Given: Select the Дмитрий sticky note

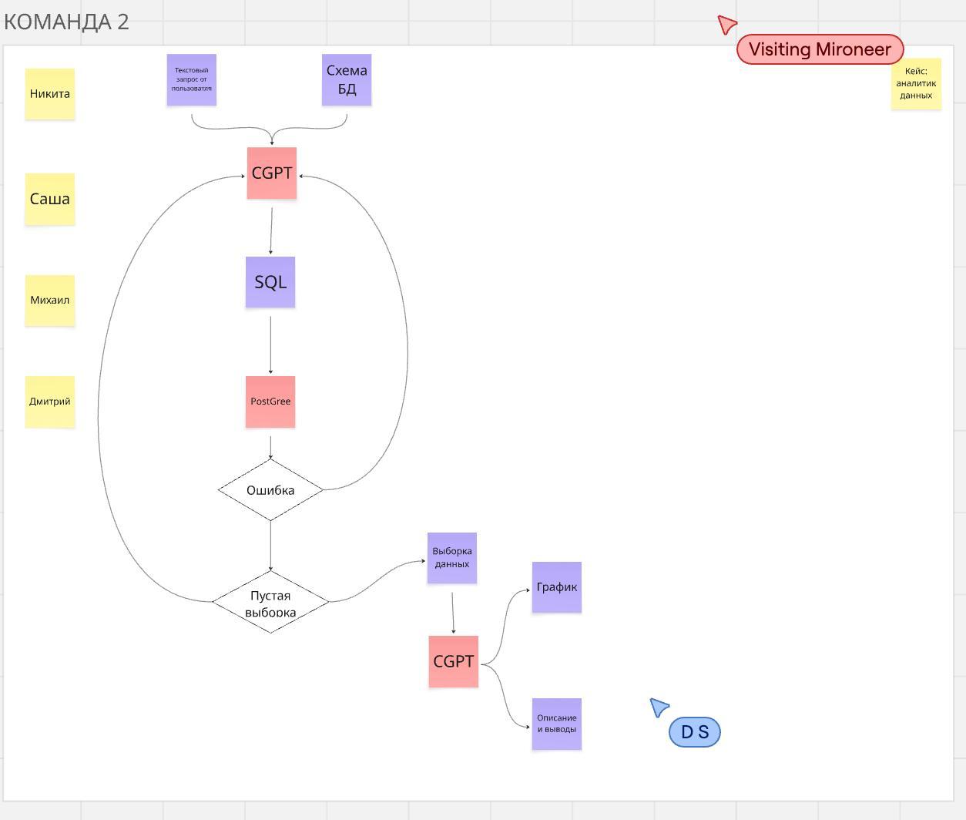Looking at the screenshot, I should 50,402.
